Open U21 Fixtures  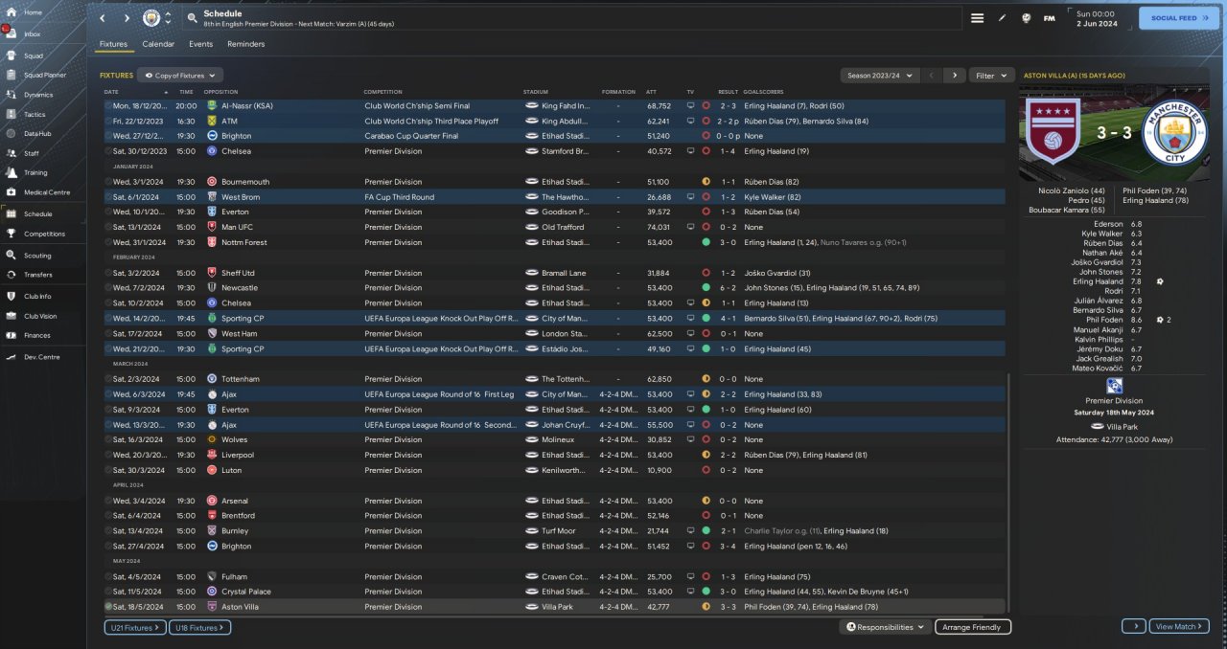[x=135, y=627]
